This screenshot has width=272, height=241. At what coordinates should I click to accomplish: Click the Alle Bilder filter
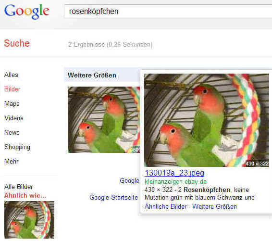click(x=19, y=187)
